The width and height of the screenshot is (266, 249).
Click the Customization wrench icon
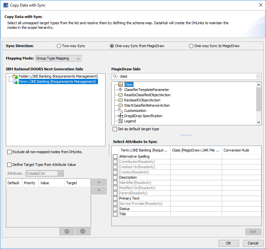click(x=121, y=111)
